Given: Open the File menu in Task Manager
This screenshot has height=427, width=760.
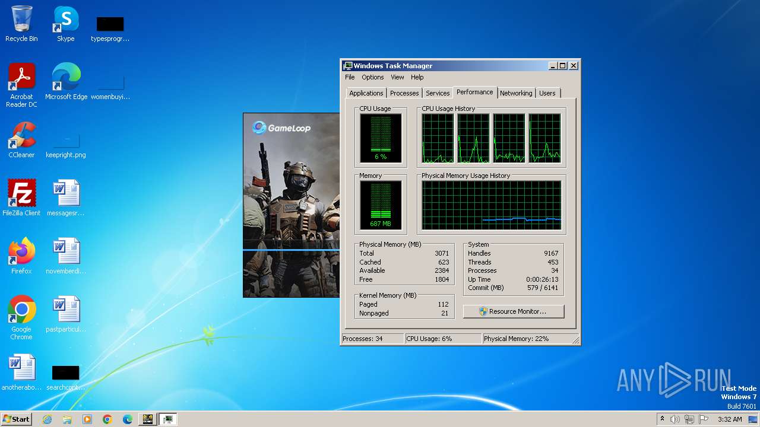Looking at the screenshot, I should click(350, 77).
